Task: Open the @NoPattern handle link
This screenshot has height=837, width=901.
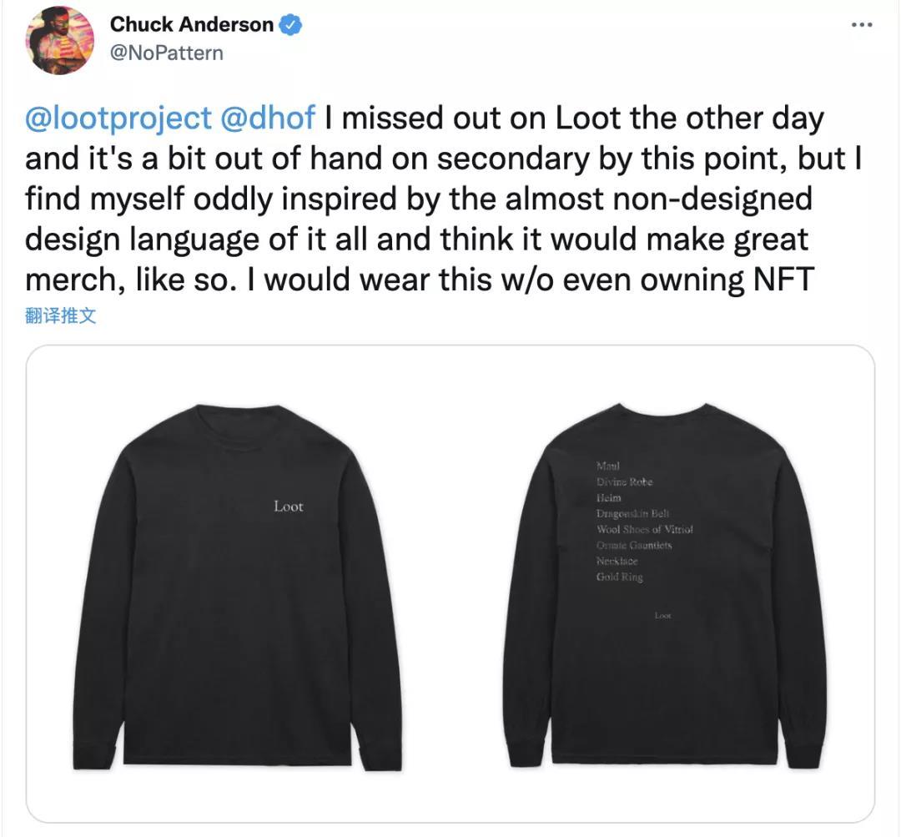Action: [x=166, y=53]
